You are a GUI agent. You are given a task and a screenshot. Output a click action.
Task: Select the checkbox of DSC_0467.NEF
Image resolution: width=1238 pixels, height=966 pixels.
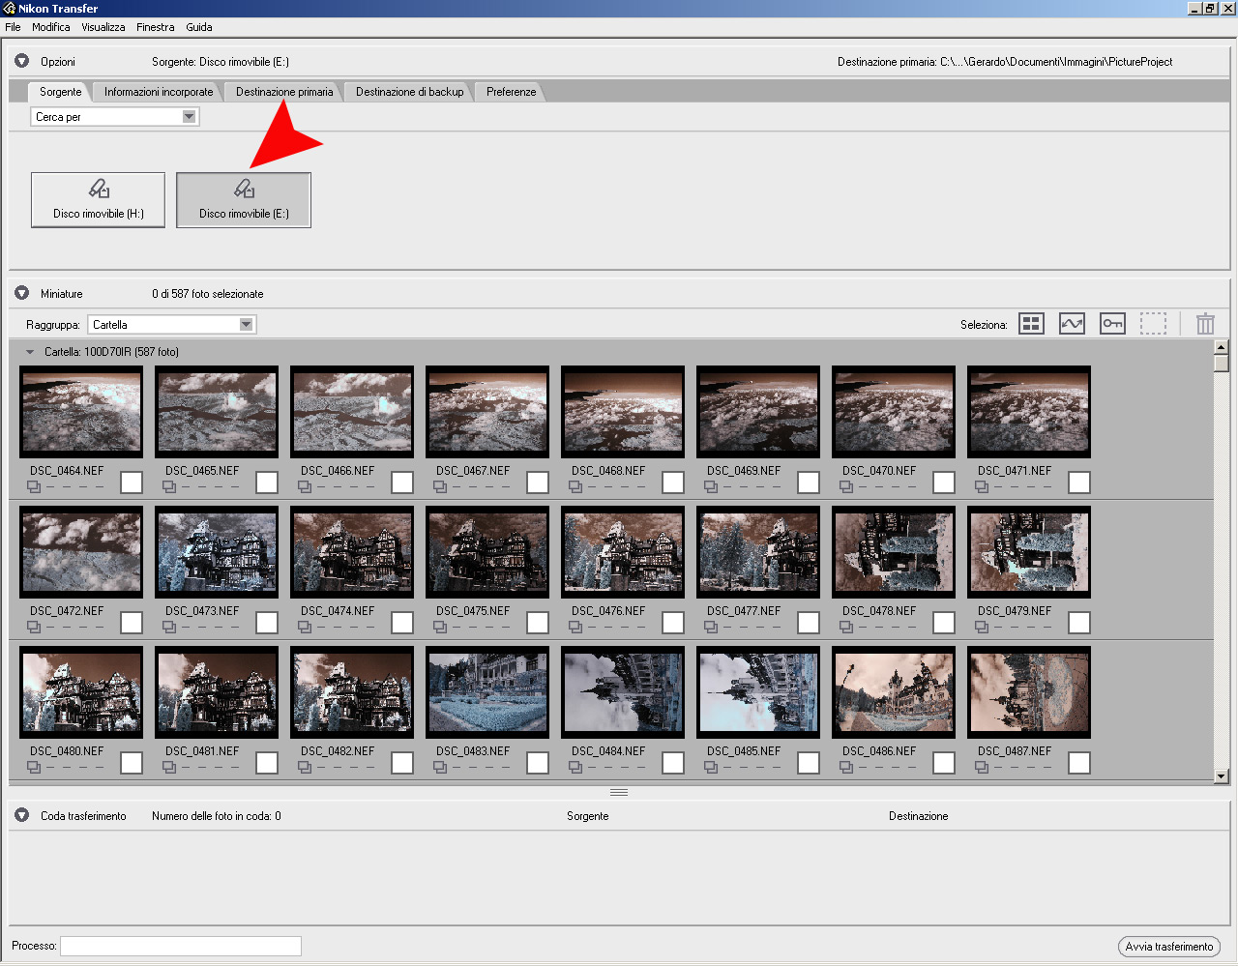coord(538,482)
